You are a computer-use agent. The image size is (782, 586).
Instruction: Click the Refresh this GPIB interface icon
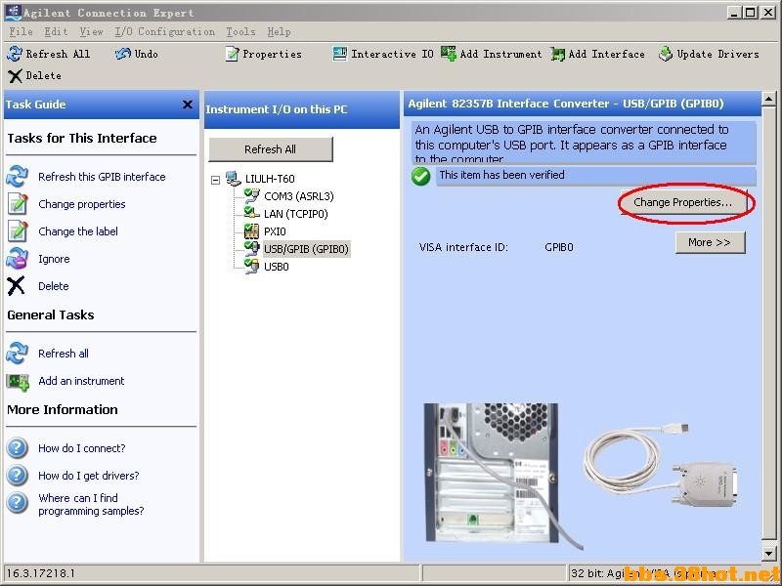pos(17,177)
